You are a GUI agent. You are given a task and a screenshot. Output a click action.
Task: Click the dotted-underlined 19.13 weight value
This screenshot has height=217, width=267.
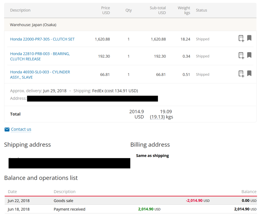(157, 117)
